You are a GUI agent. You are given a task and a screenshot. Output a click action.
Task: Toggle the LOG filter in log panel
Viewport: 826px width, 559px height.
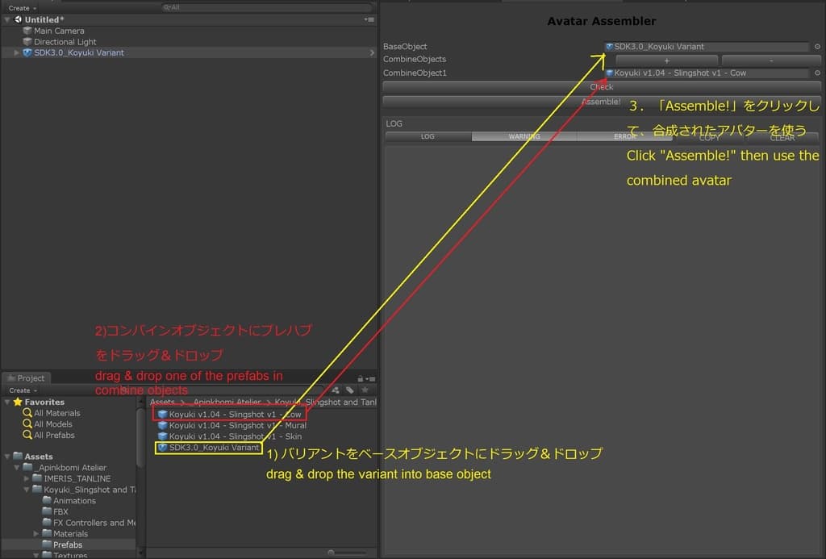(x=428, y=137)
